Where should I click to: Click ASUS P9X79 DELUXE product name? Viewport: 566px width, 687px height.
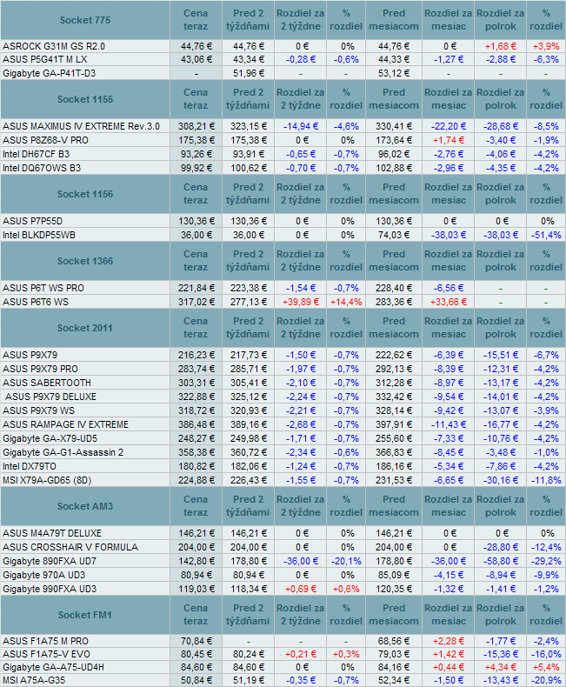point(50,397)
